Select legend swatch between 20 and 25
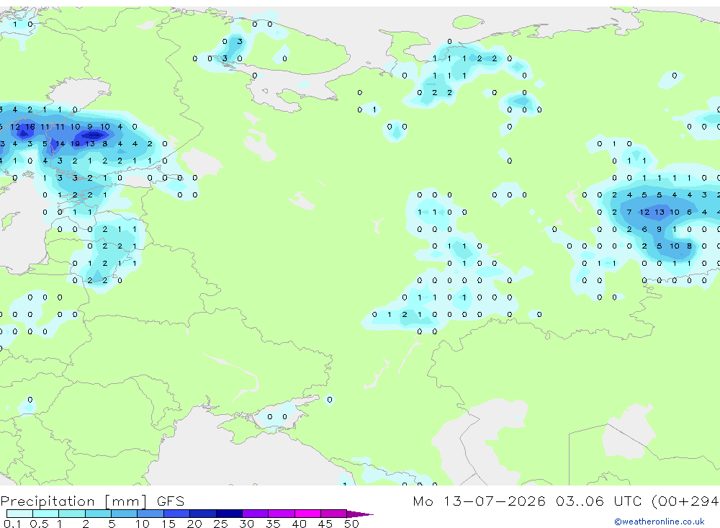The height and width of the screenshot is (528, 720). pyautogui.click(x=202, y=514)
